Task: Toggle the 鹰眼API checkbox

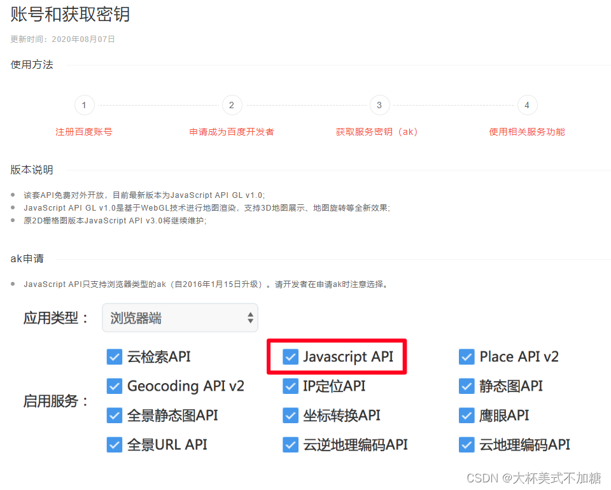Action: 467,416
